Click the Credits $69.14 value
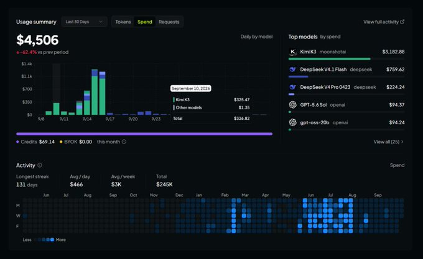The width and height of the screenshot is (423, 259). 47,142
